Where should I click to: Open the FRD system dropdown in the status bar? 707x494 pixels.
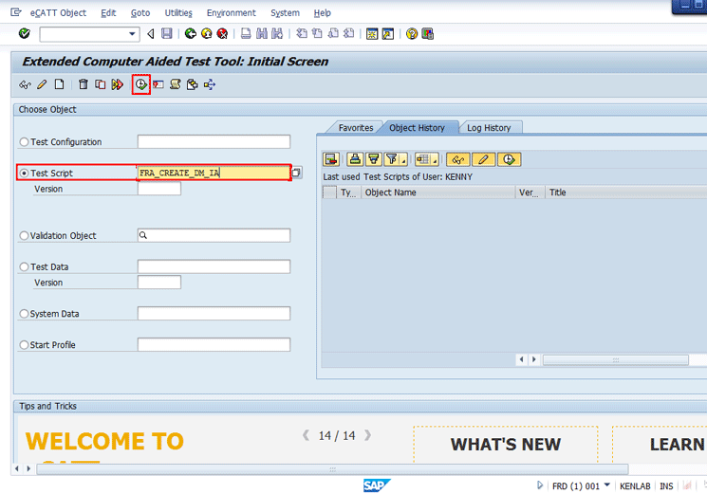(x=607, y=485)
